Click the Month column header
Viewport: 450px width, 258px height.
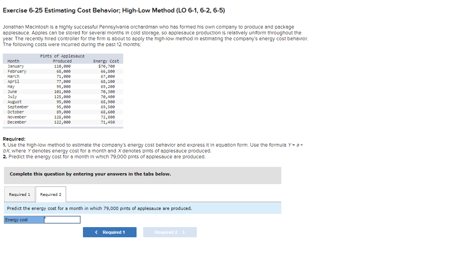point(13,61)
